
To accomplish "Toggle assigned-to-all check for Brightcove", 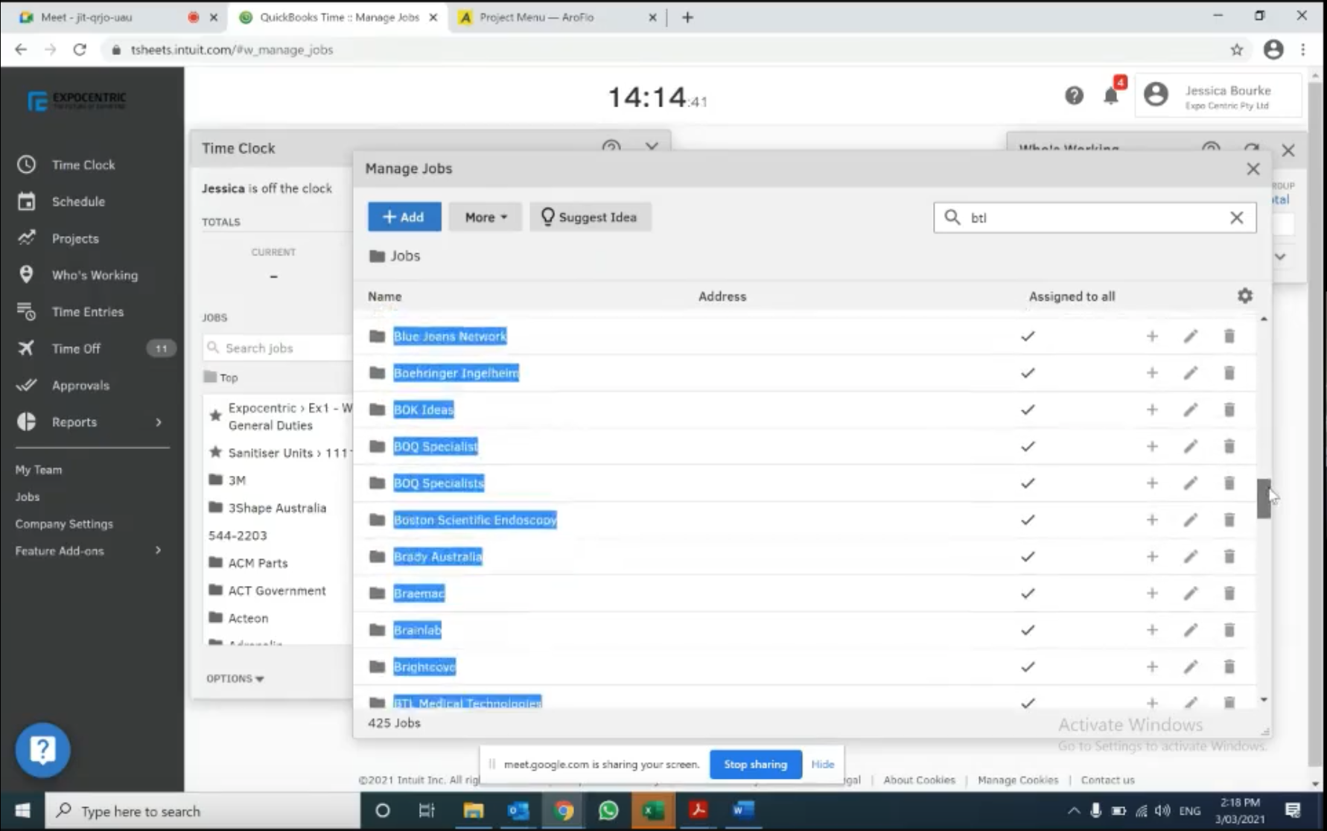I will [1028, 667].
